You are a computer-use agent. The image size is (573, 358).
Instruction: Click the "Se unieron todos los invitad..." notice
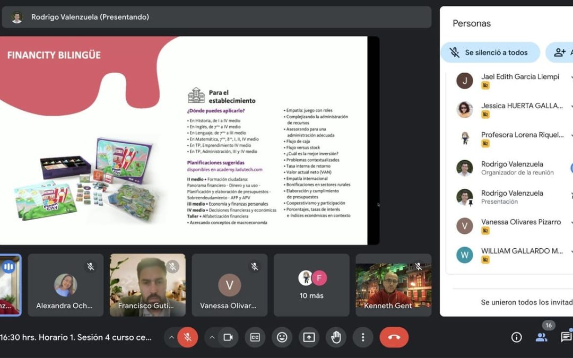coord(527,302)
